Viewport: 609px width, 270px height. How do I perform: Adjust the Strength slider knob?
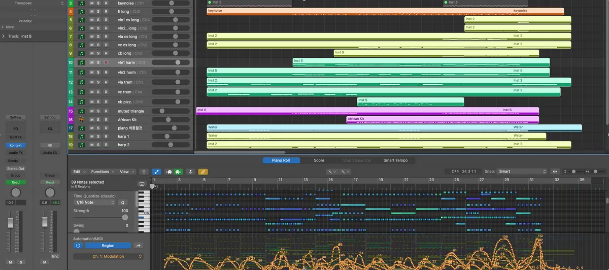pyautogui.click(x=125, y=217)
